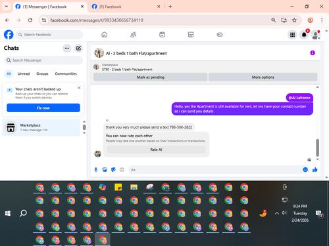
Task: Go back in browser
Action: pos(7,20)
